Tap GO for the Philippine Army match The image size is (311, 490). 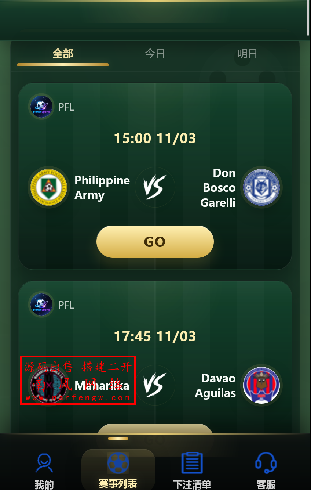(155, 242)
